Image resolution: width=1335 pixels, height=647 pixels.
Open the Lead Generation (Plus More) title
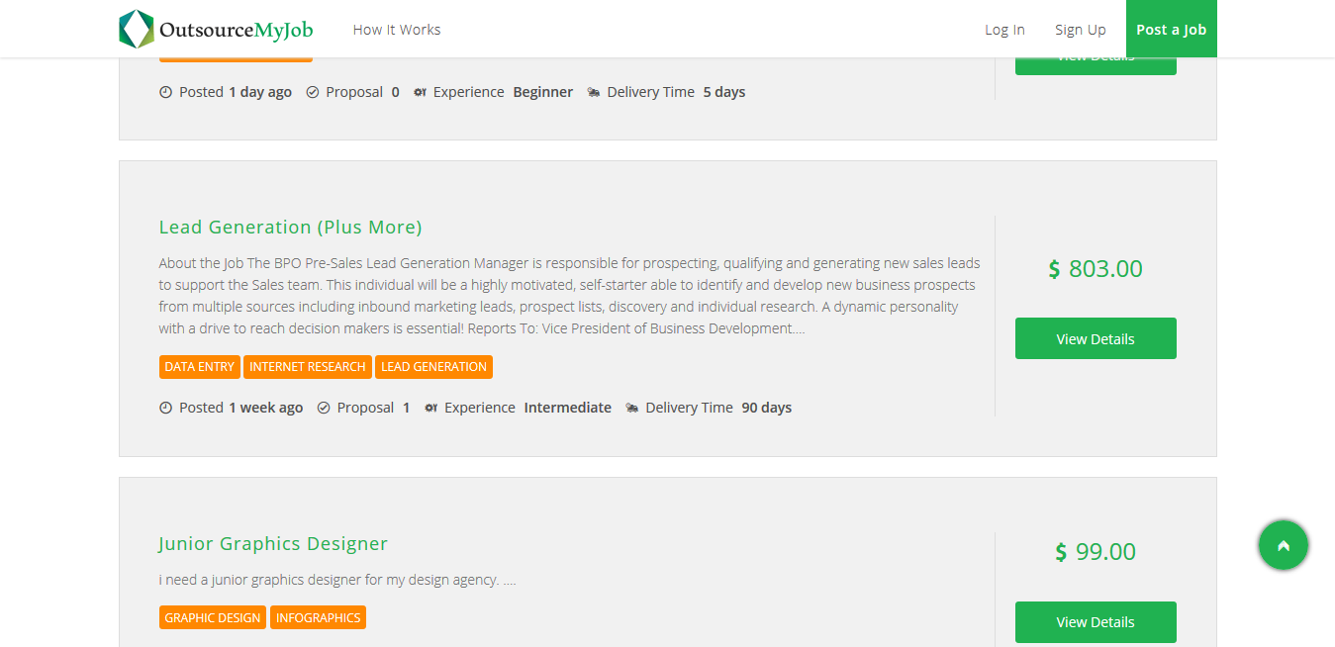290,228
